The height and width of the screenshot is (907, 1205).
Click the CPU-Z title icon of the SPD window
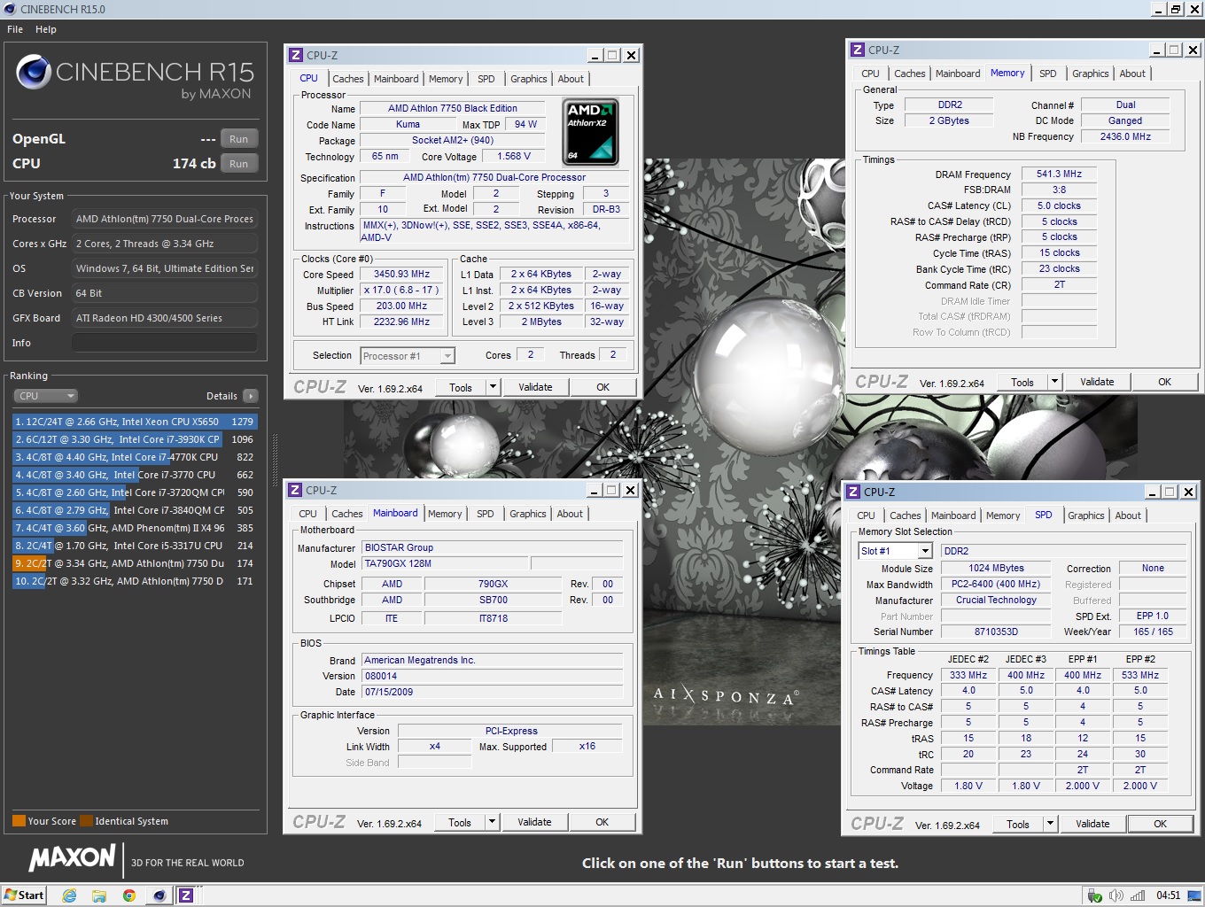(x=853, y=492)
